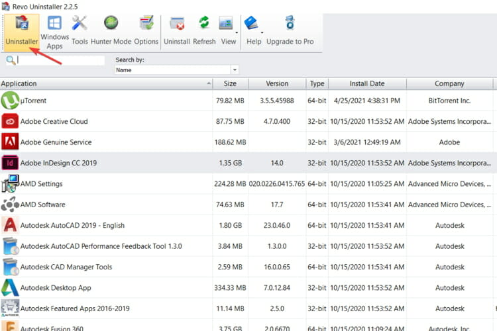Screen dimensions: 497x331
Task: Click the Revo Uninstaller title bar icon
Action: coord(5,6)
